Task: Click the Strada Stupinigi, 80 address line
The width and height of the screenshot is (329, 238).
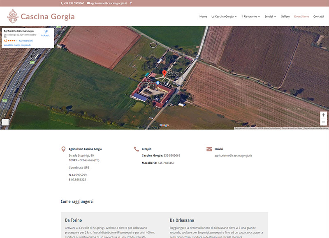Action: 81,156
